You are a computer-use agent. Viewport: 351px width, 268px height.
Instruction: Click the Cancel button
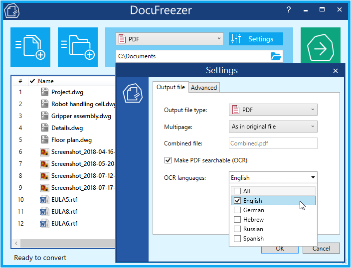[x=321, y=248]
